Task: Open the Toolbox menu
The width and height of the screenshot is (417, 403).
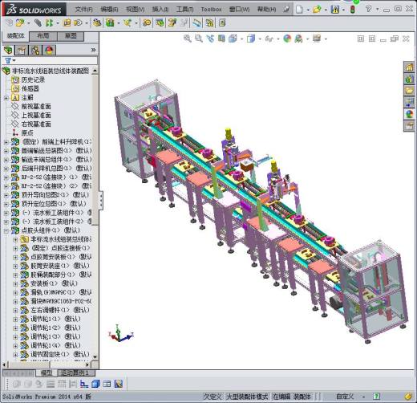Action: (211, 10)
